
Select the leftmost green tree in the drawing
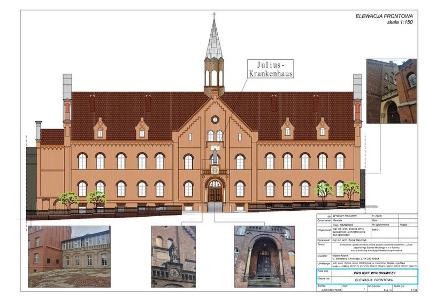click(x=68, y=199)
